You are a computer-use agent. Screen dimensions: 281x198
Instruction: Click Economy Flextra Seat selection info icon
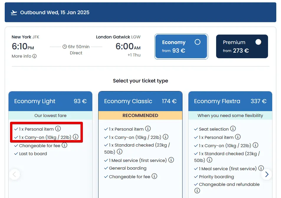[233, 129]
